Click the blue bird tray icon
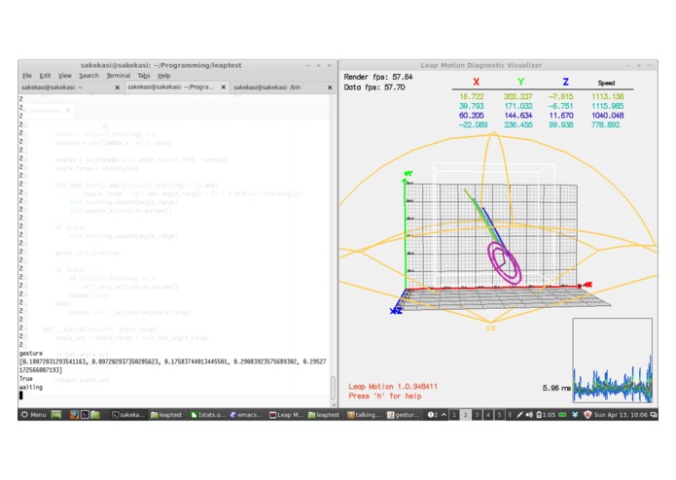Screen dimensions: 676x480 click(575, 415)
